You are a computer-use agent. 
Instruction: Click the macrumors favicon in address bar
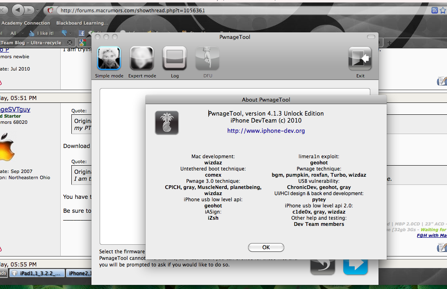click(50, 11)
